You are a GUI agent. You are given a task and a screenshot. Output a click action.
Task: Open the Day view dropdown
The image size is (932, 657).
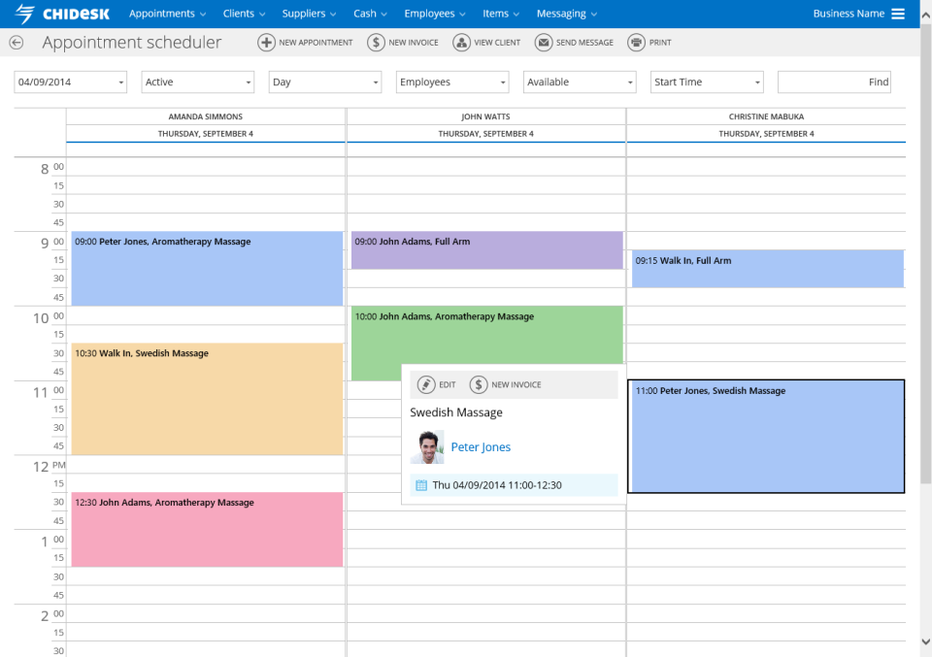tap(324, 82)
